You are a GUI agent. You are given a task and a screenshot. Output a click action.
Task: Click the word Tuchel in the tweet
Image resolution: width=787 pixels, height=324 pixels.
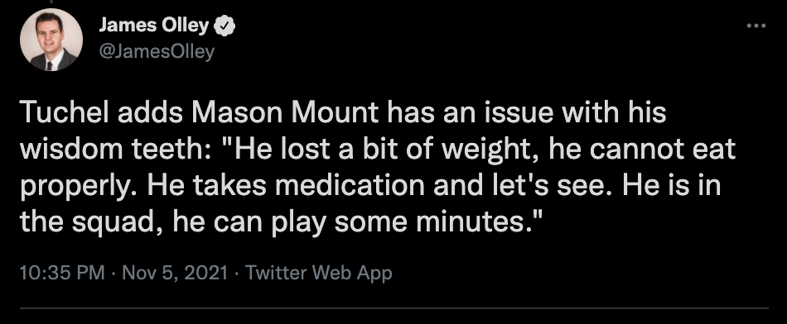click(65, 114)
